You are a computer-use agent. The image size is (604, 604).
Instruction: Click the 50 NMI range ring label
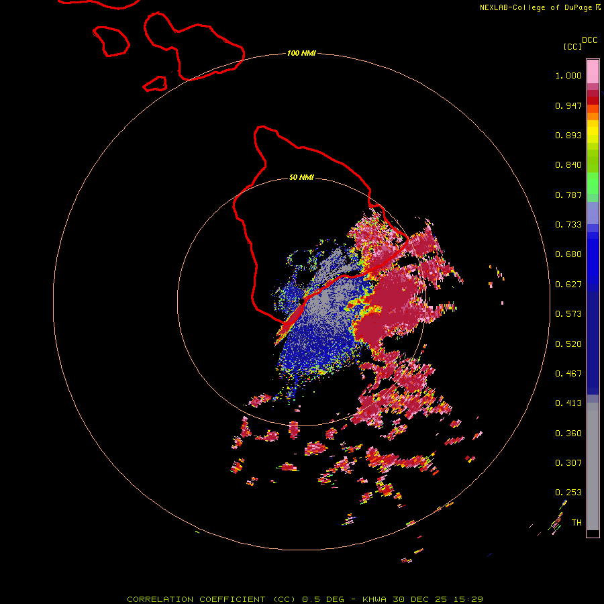(301, 177)
